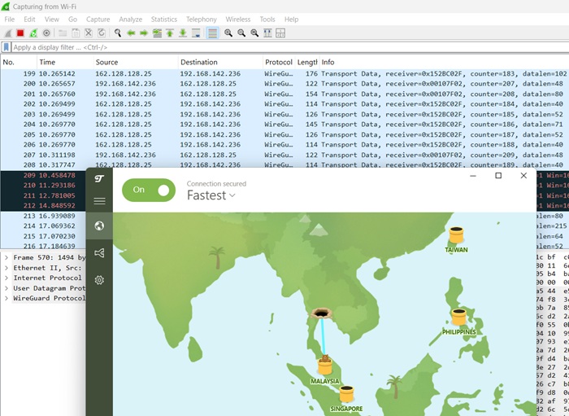Select dark-highlighted packet 209 row
The width and height of the screenshot is (569, 416).
point(43,175)
